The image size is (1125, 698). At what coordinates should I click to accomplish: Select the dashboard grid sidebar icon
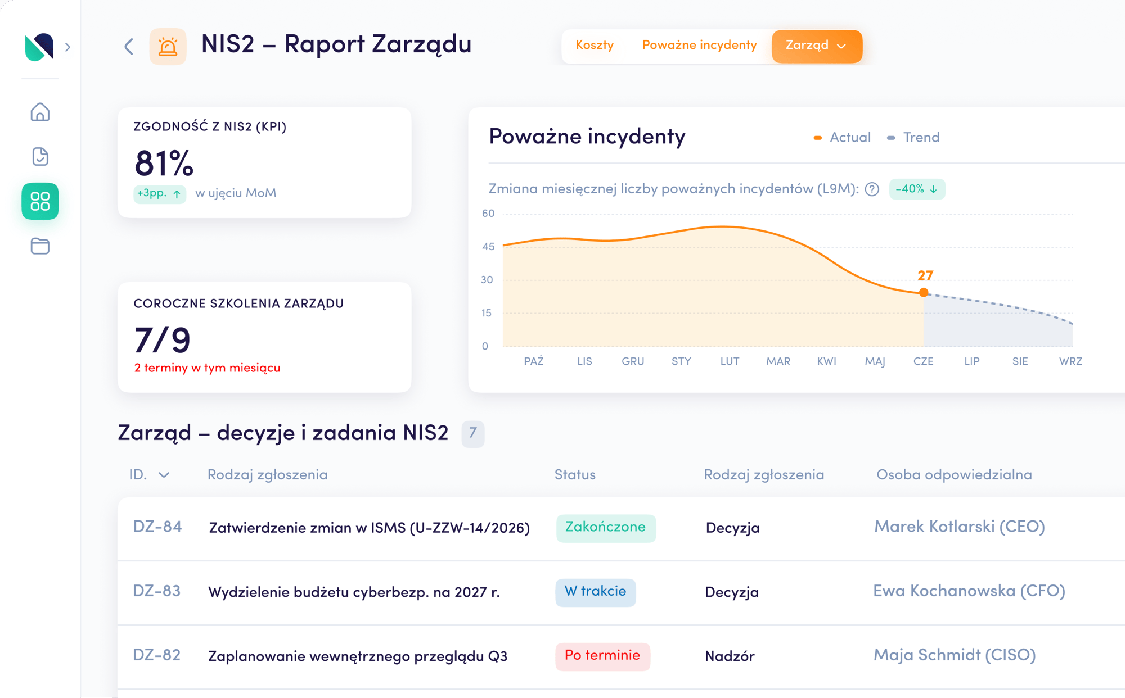pyautogui.click(x=40, y=201)
